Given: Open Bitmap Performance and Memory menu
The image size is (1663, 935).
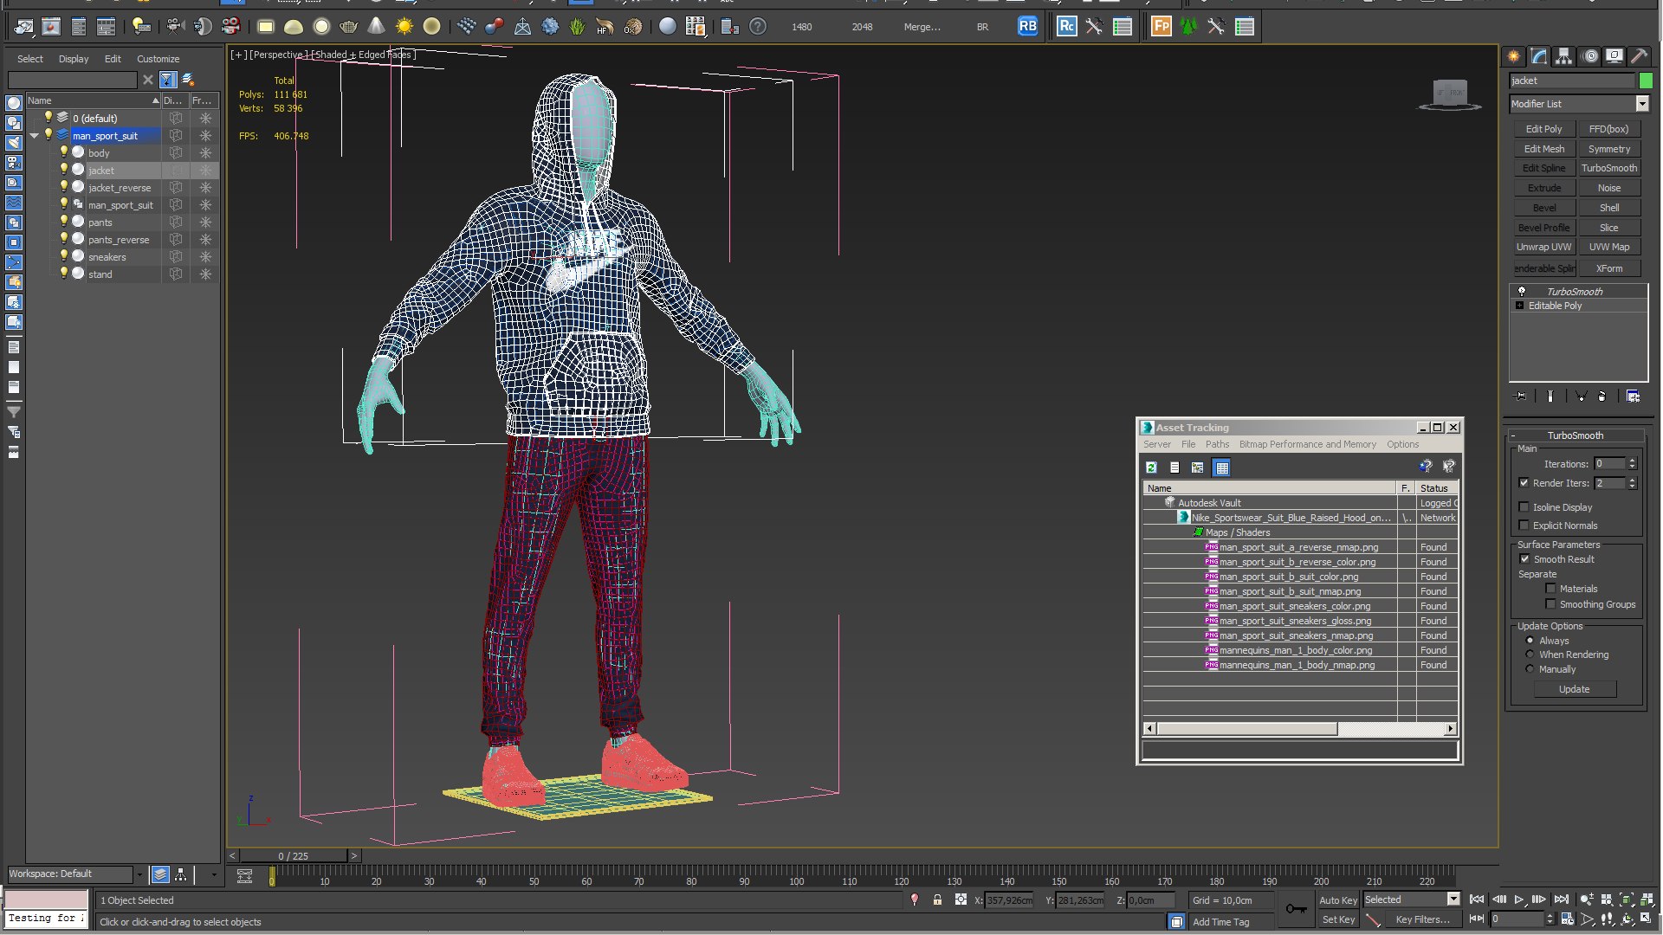Looking at the screenshot, I should tap(1307, 444).
